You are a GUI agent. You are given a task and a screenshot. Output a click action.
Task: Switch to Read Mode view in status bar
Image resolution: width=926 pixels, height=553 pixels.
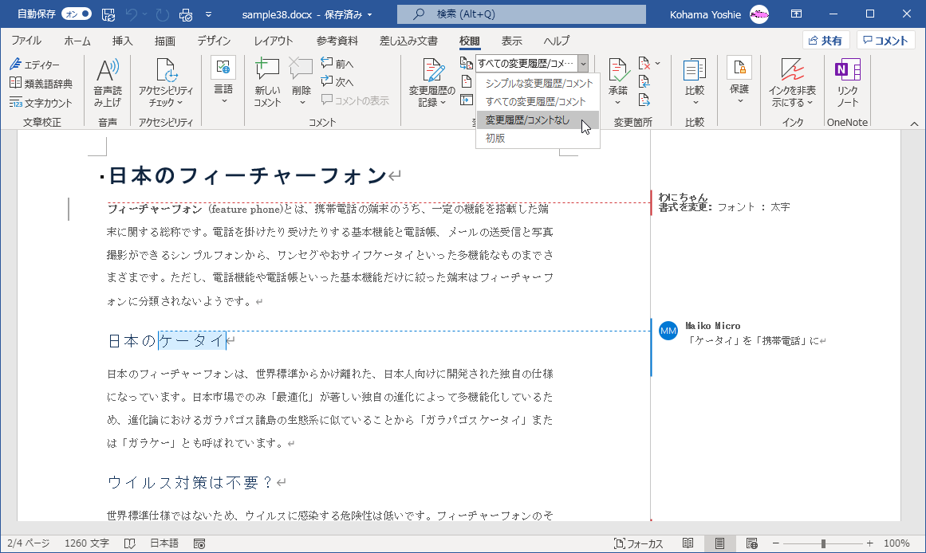click(688, 543)
